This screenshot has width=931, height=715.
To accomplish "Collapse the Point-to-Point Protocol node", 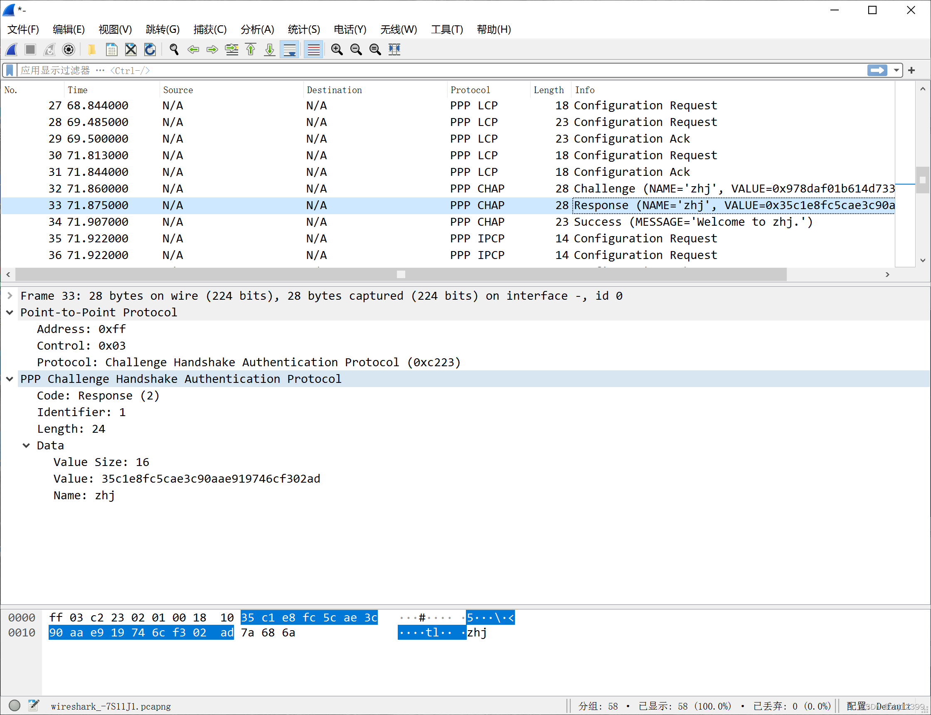I will pyautogui.click(x=10, y=312).
